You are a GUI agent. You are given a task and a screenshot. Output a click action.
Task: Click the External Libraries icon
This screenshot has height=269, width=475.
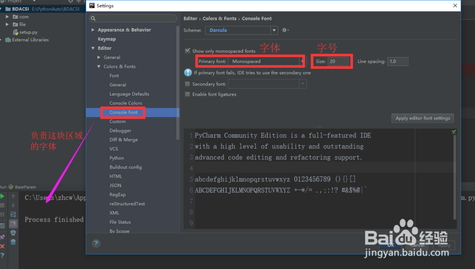point(8,40)
